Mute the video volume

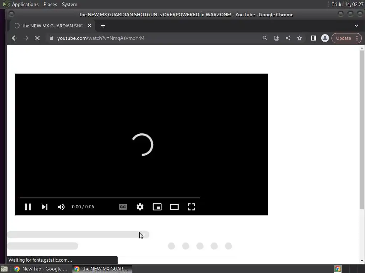pyautogui.click(x=61, y=207)
